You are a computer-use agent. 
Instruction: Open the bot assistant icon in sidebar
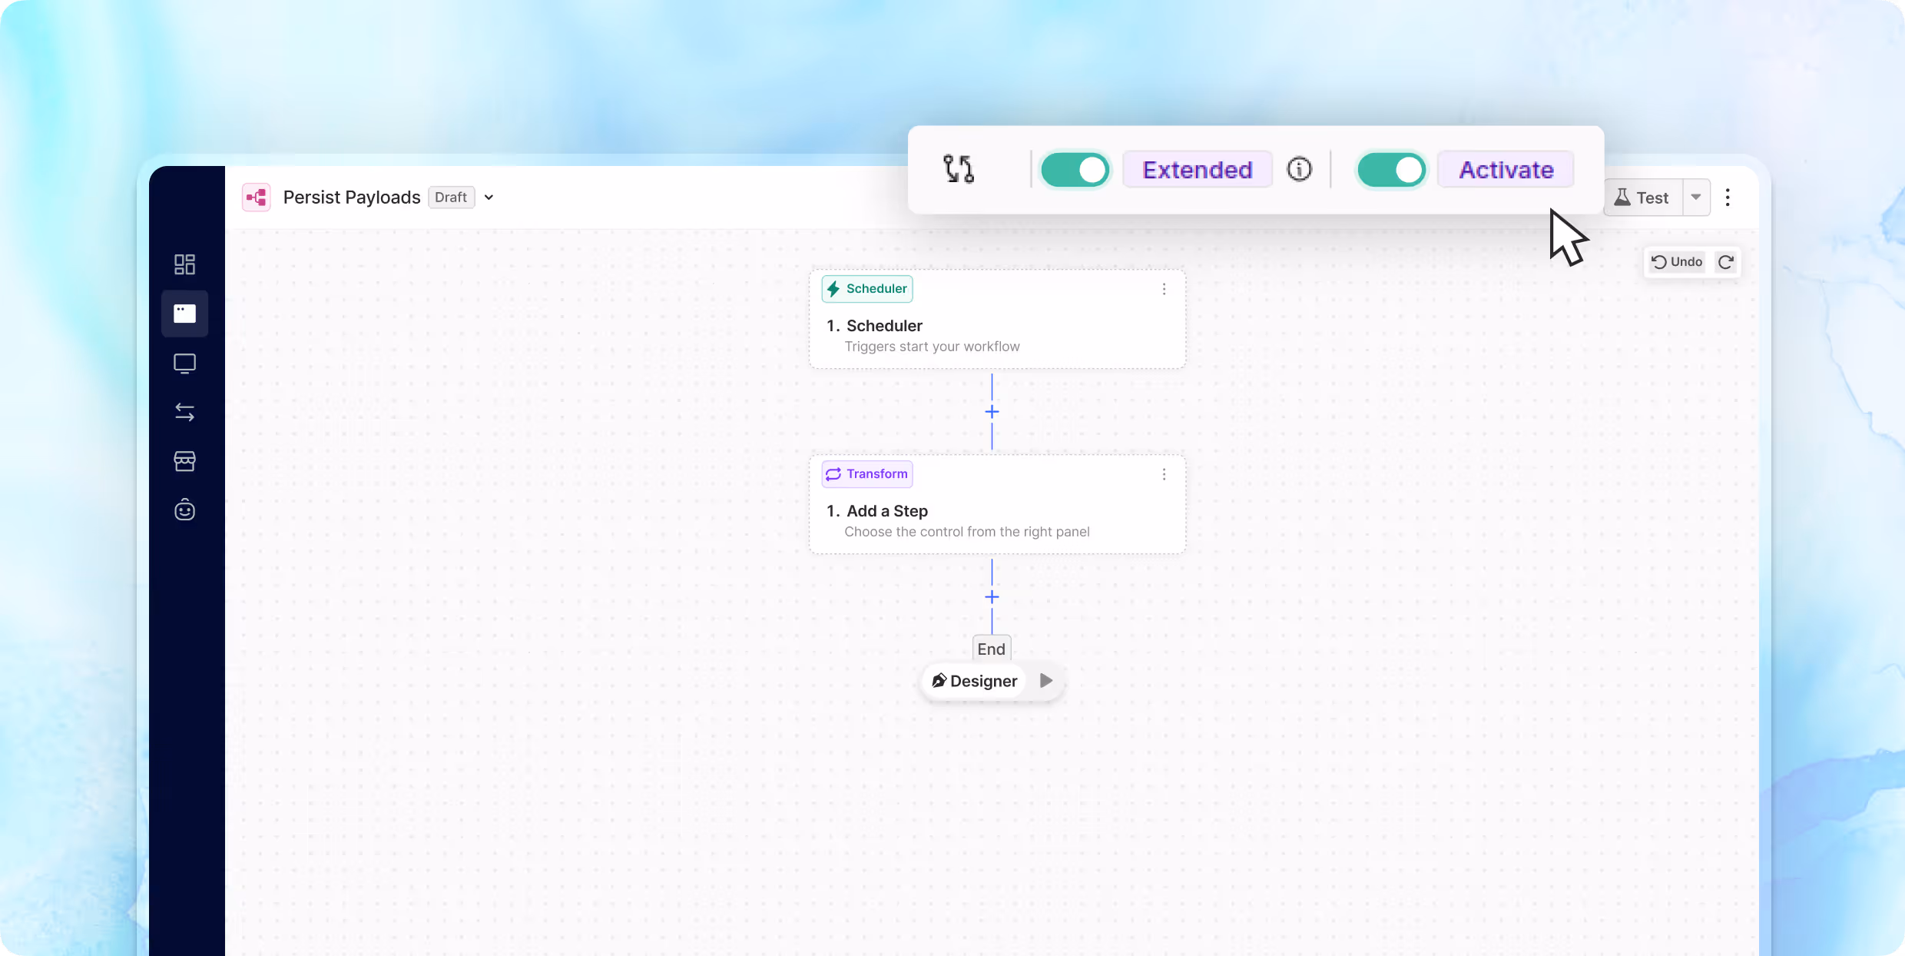click(184, 510)
